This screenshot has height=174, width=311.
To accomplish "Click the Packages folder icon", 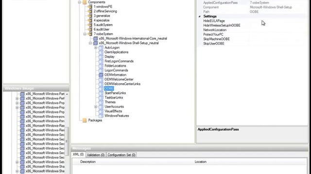I will coord(85,120).
